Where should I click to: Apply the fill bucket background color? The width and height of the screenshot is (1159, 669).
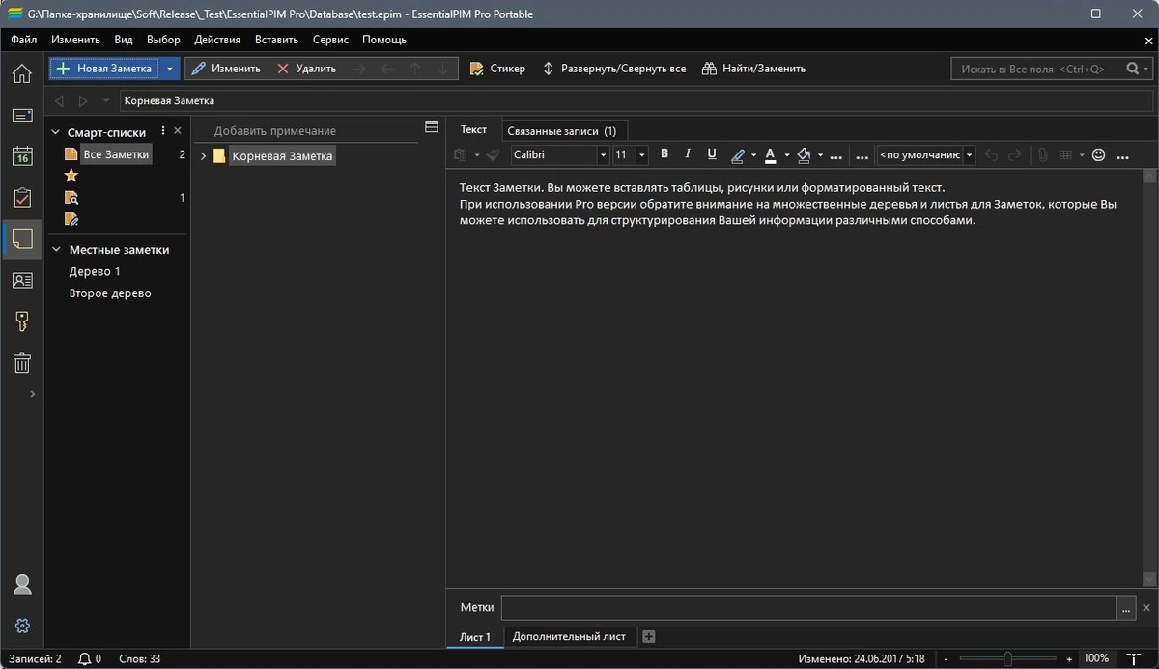coord(804,155)
